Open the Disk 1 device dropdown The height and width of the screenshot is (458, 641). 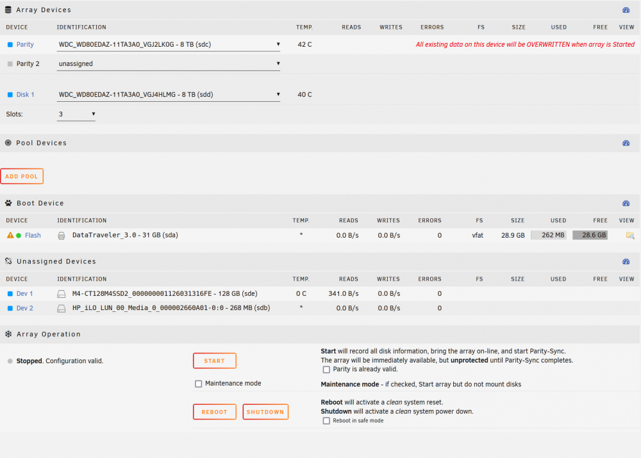click(169, 95)
